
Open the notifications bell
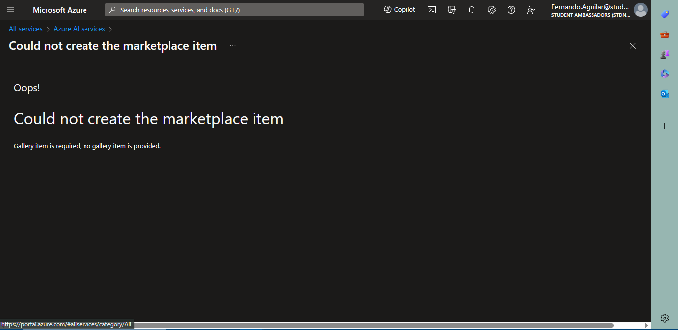point(471,9)
